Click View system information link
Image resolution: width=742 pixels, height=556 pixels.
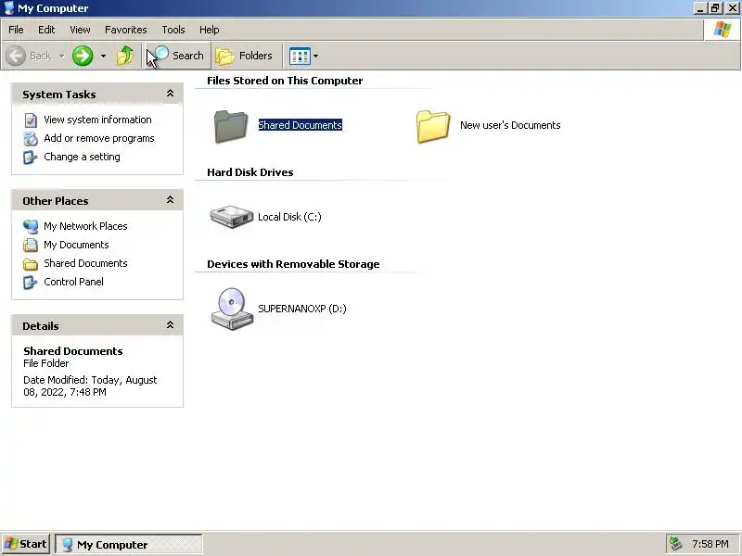click(x=97, y=120)
